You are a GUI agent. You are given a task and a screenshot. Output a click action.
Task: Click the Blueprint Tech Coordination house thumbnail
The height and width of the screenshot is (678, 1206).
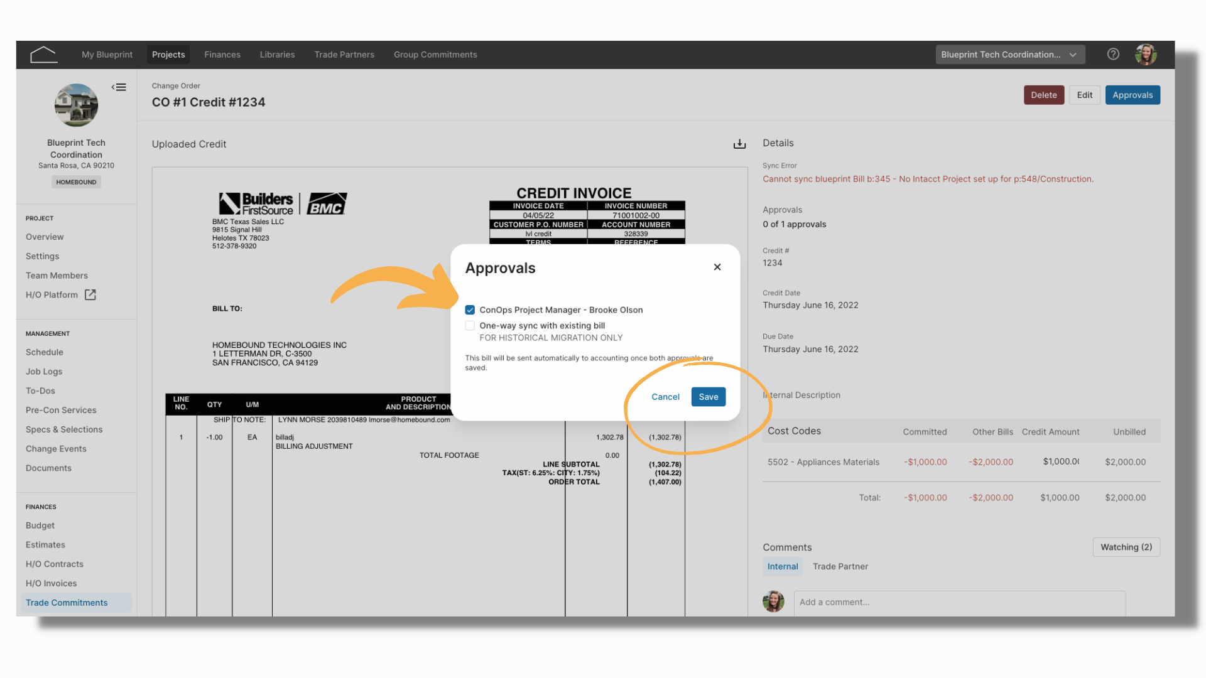click(x=76, y=105)
